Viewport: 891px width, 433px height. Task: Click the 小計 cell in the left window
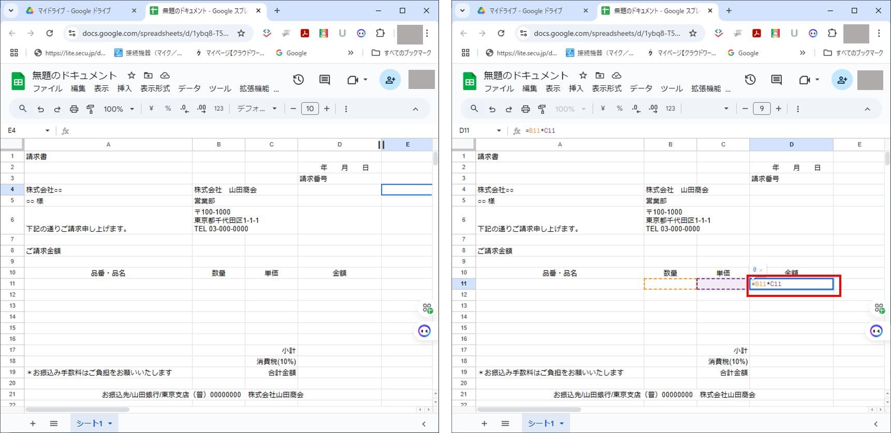[x=271, y=350]
